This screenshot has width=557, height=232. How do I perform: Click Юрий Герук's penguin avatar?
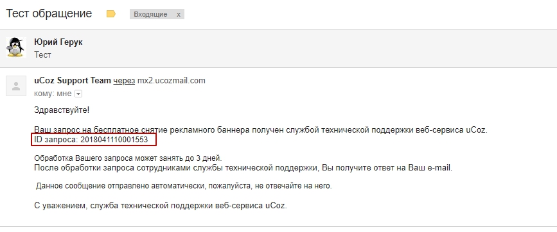(x=15, y=47)
